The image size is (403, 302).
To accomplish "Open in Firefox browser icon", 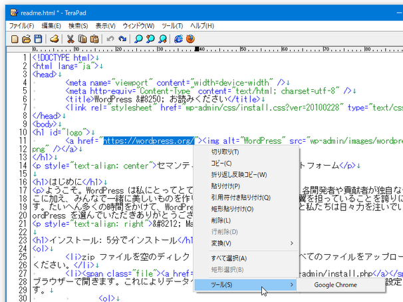I will [x=190, y=39].
